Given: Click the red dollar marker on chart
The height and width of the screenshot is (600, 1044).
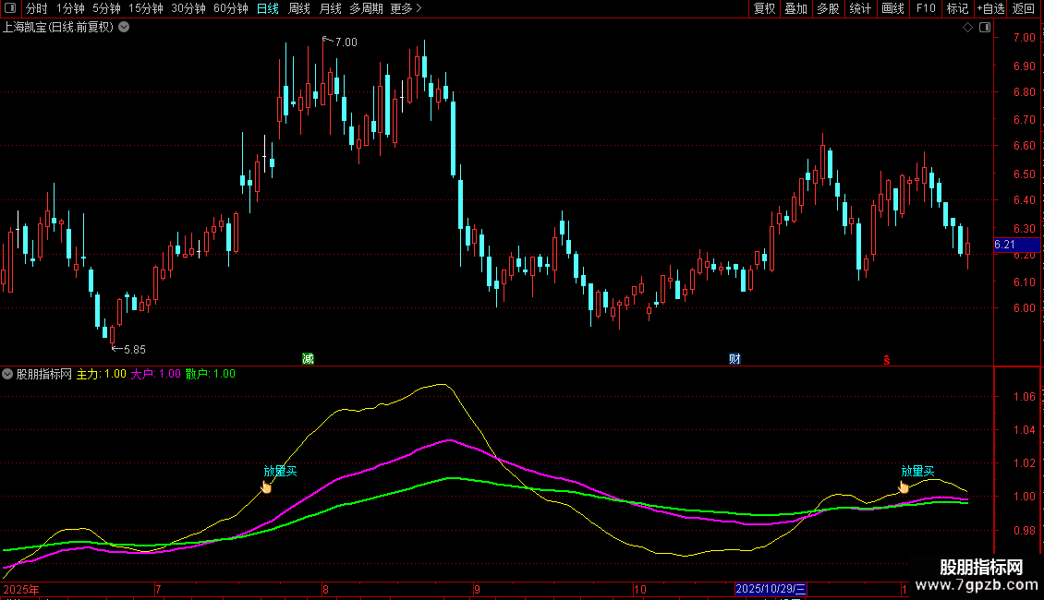Looking at the screenshot, I should 887,360.
